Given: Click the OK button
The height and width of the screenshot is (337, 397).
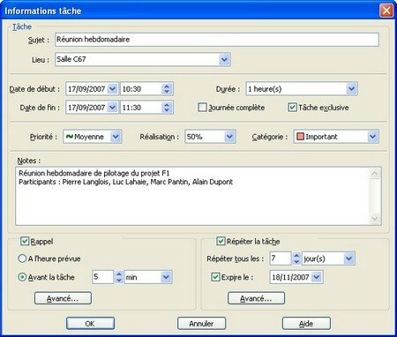Looking at the screenshot, I should [90, 324].
